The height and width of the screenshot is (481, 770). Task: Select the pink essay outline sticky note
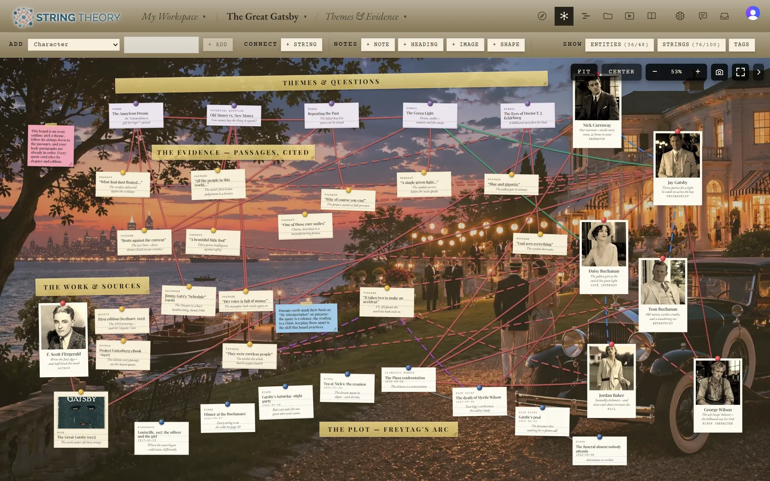click(51, 146)
